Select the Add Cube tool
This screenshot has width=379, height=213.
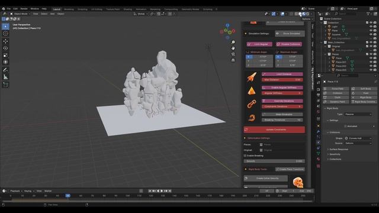point(5,85)
